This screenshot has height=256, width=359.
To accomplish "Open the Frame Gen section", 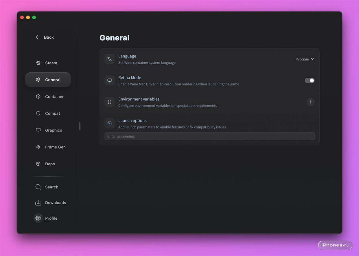I will pyautogui.click(x=48, y=147).
